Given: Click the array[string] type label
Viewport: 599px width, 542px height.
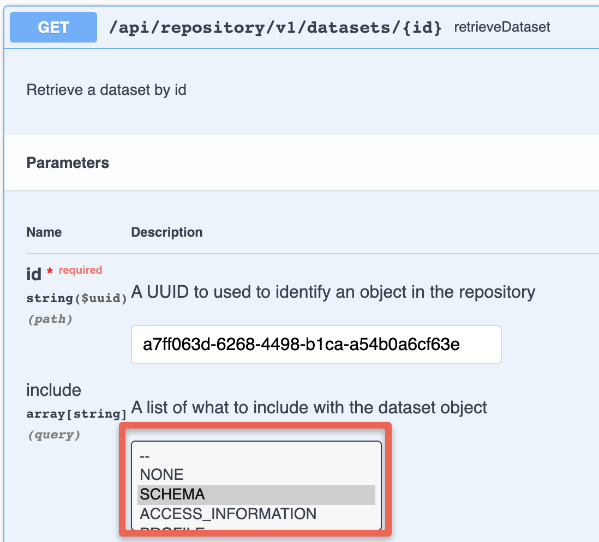Looking at the screenshot, I should (76, 414).
